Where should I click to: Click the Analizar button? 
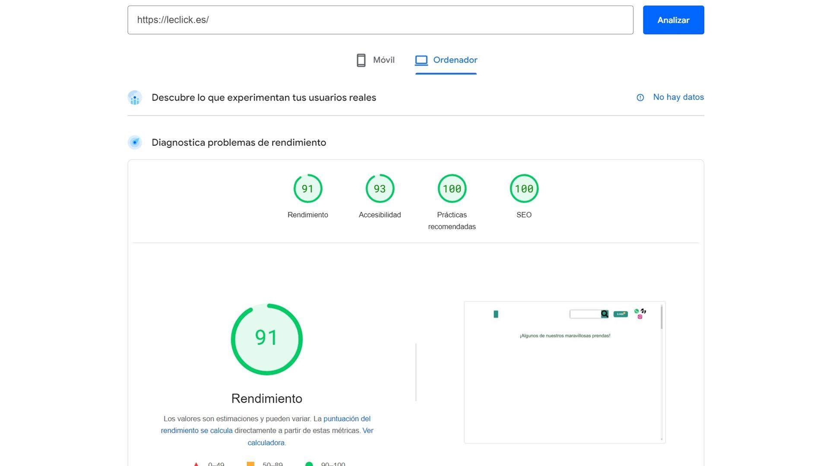point(673,20)
